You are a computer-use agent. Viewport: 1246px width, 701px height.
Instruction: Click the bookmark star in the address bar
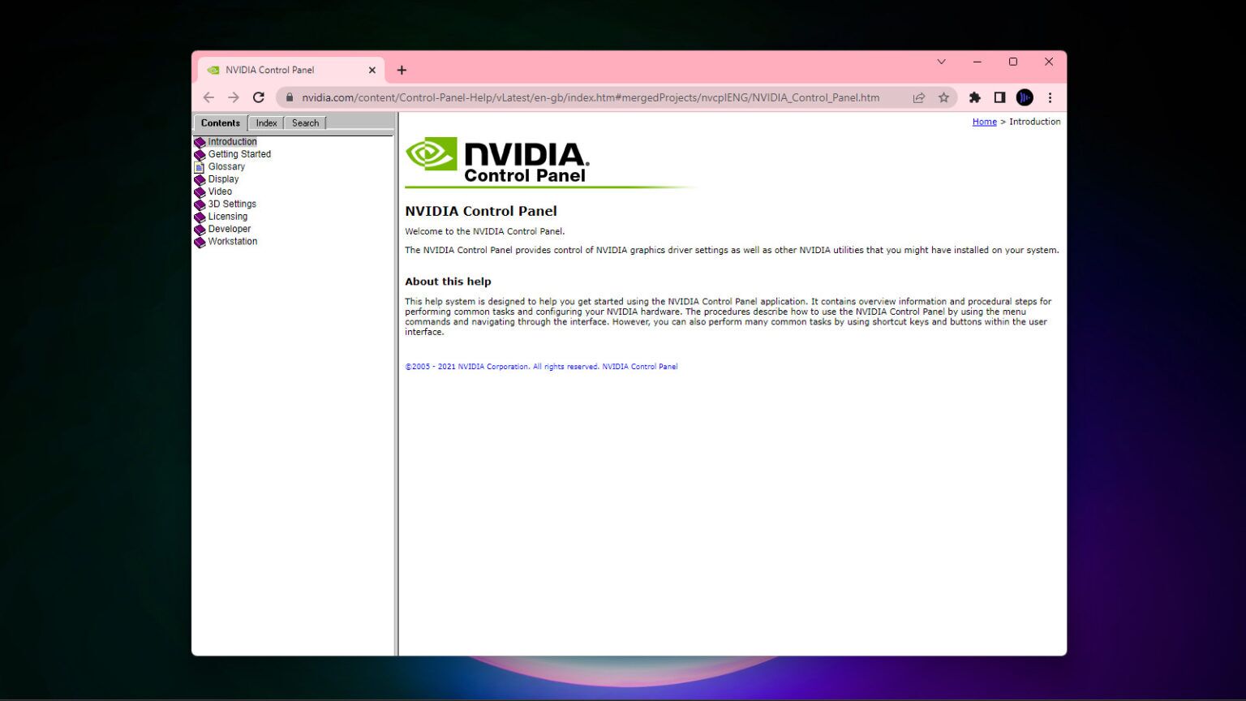click(x=943, y=97)
